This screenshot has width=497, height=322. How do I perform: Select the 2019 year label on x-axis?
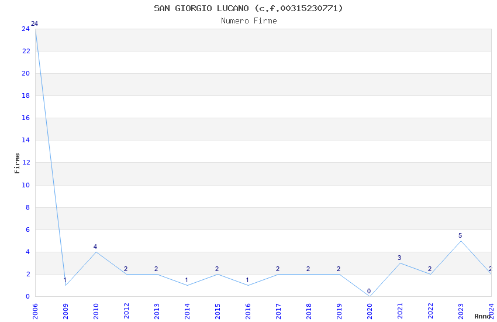(x=340, y=311)
